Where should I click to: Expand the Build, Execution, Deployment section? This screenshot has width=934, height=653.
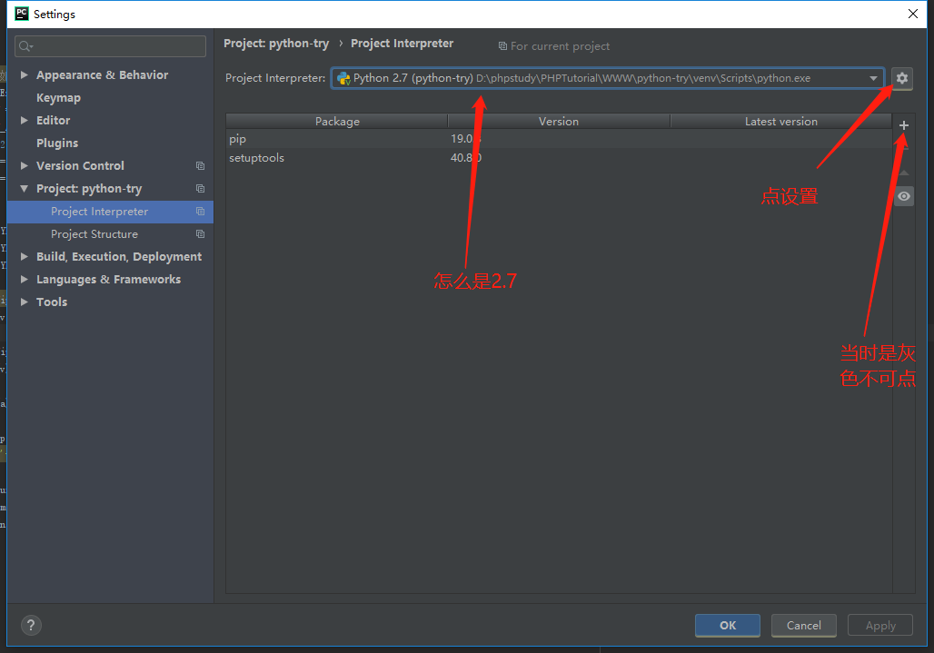pos(25,257)
